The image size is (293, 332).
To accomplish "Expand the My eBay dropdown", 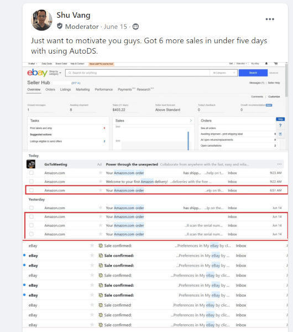I will pos(255,64).
